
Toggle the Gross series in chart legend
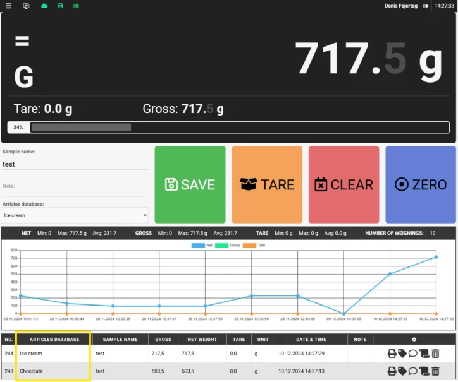[227, 245]
